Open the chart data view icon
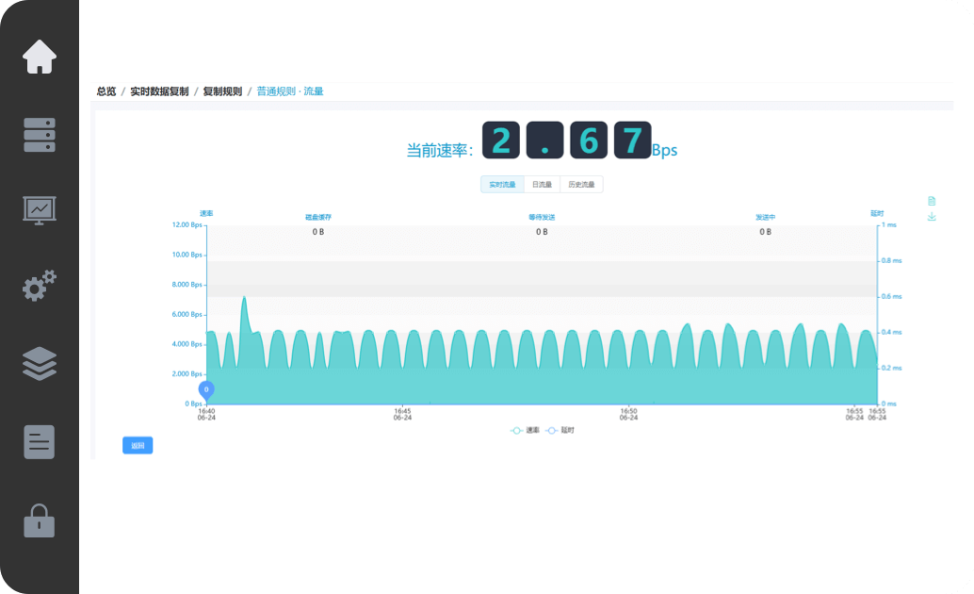Screen dimensions: 974x594 pos(932,201)
